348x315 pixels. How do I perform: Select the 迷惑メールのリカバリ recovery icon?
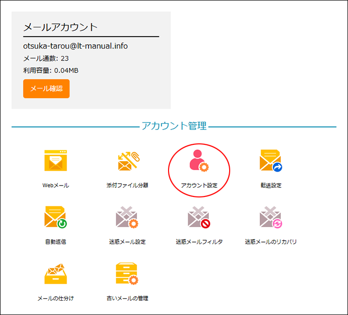click(x=270, y=217)
